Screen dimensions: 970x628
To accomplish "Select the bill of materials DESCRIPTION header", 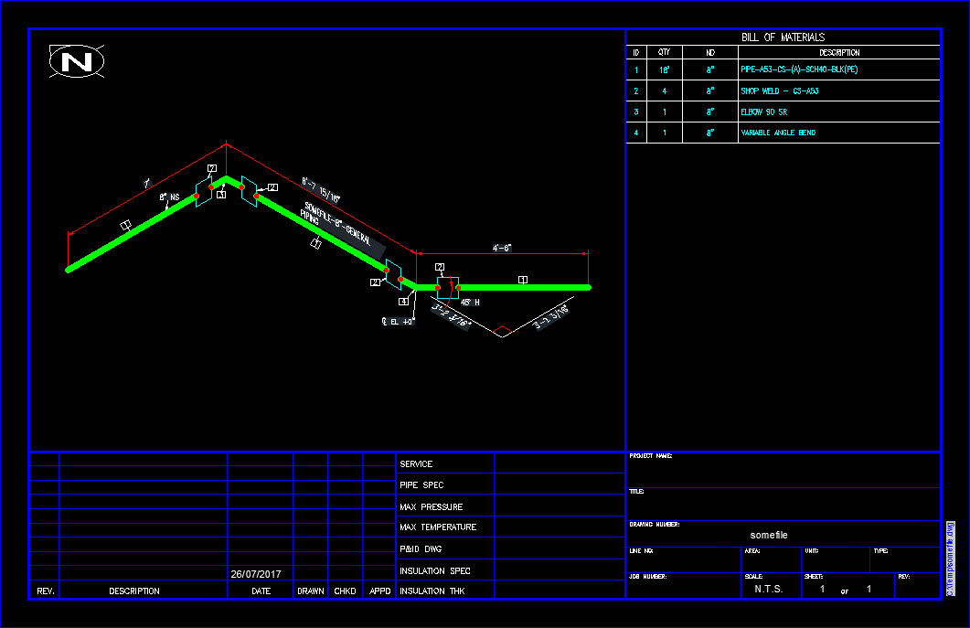I will (x=839, y=53).
